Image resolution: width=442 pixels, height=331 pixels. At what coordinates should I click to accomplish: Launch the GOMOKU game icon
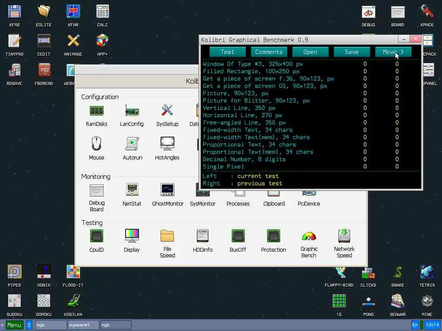(x=44, y=301)
